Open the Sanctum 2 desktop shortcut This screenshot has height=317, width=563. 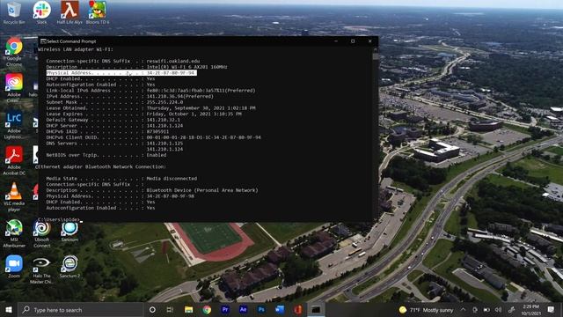click(69, 266)
